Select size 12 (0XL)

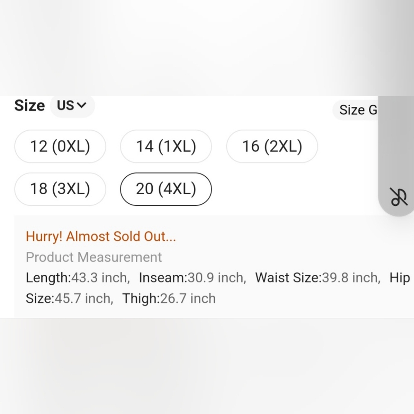tap(60, 146)
